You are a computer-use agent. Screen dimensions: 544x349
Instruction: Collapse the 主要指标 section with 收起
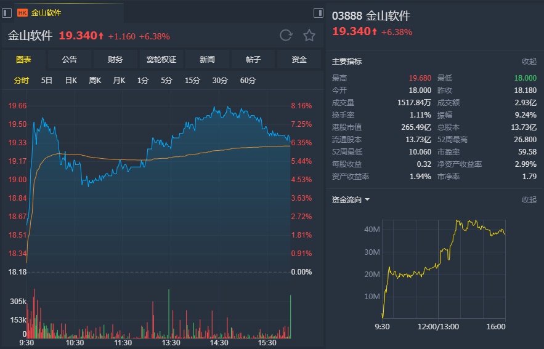pos(529,62)
